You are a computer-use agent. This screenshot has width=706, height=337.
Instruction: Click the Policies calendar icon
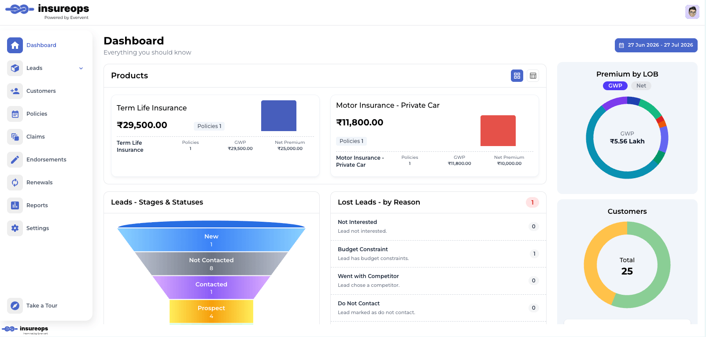[x=15, y=114]
